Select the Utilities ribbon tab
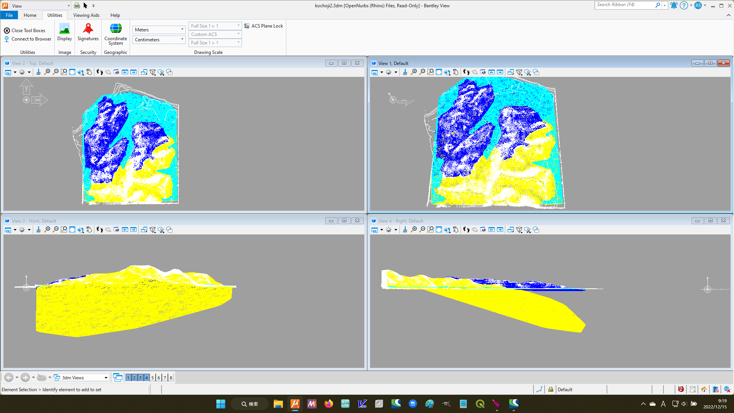734x413 pixels. (55, 15)
